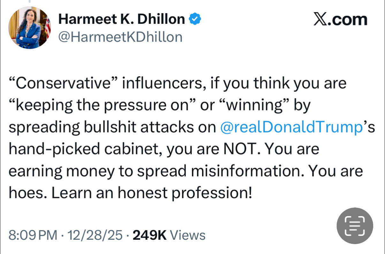
Task: Open the @realDonaldTrump mention link
Action: point(291,127)
